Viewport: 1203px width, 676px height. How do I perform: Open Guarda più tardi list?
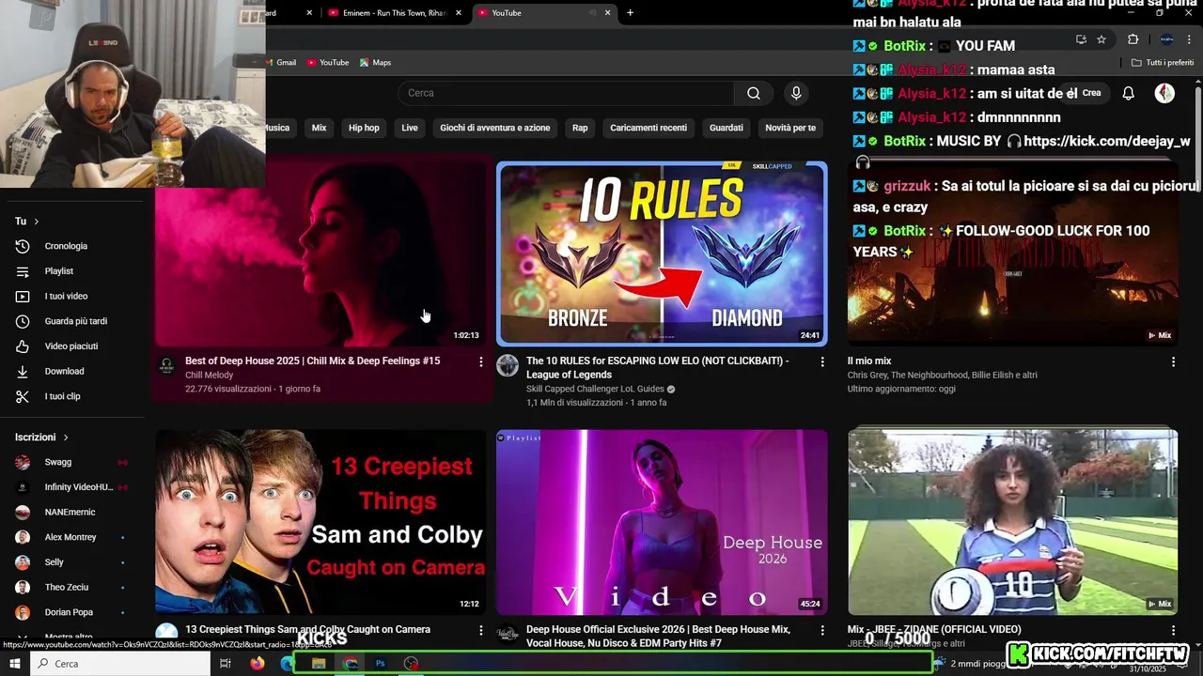coord(75,321)
